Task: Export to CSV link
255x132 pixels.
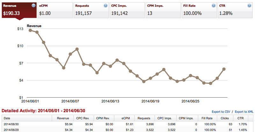Action: [221, 112]
